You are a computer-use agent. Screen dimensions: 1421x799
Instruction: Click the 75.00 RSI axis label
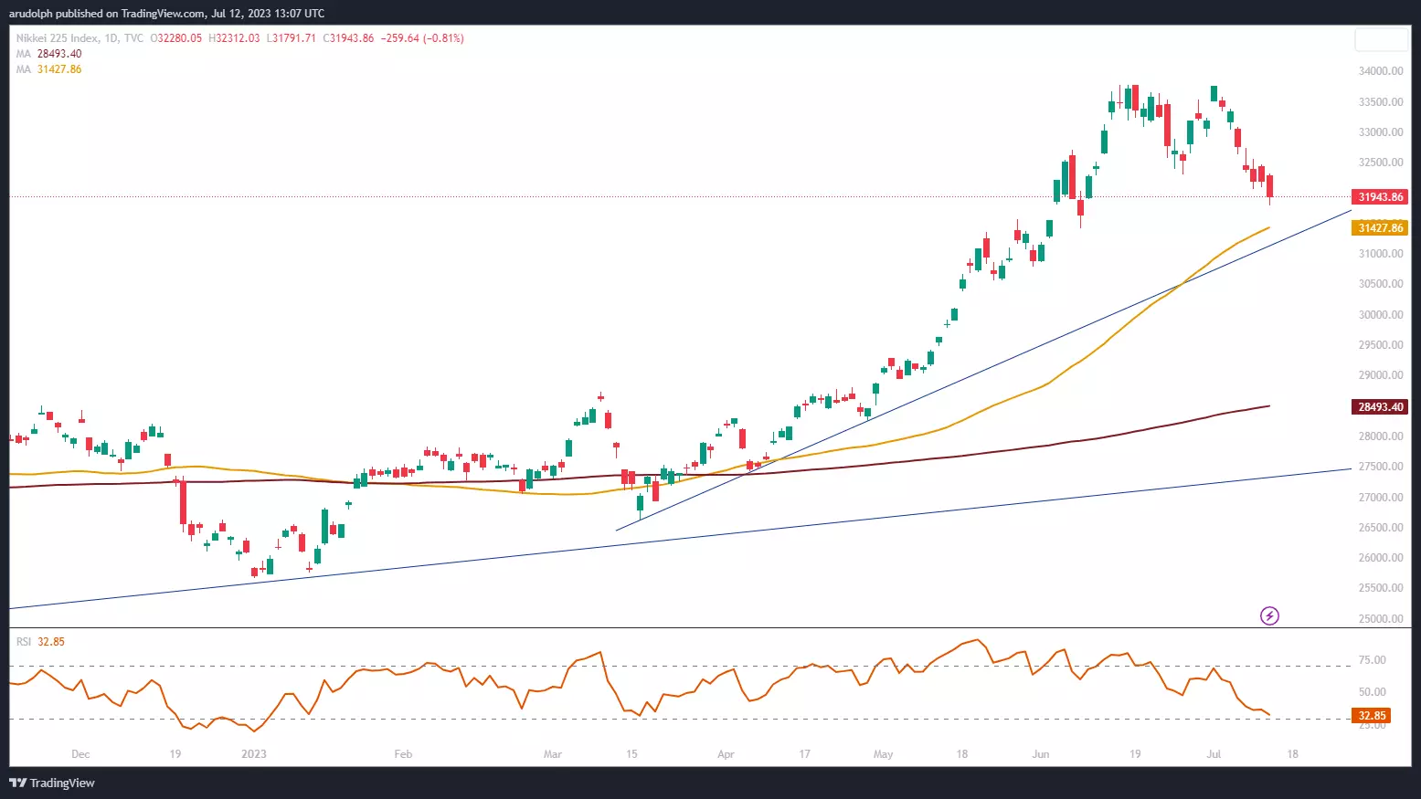1372,660
